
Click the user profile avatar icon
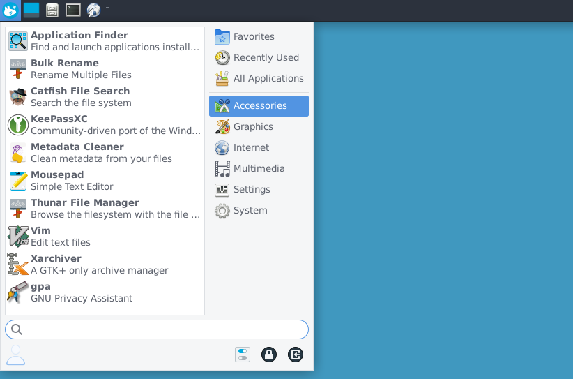16,355
